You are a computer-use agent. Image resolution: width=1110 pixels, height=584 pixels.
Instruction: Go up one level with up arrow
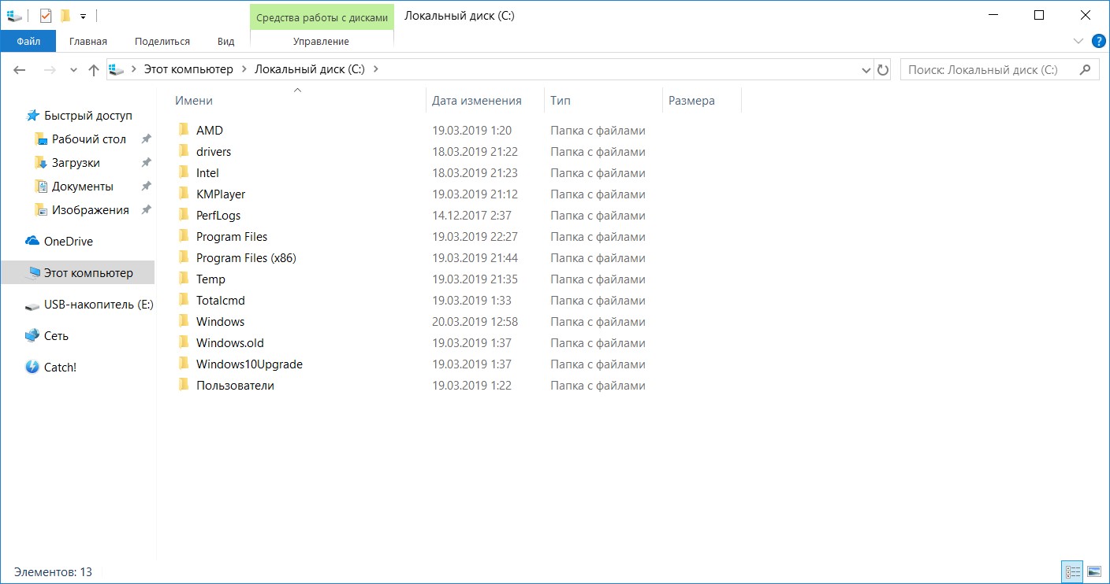94,70
